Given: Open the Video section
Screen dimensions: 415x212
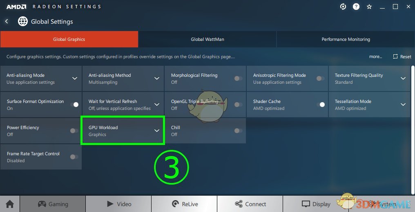Looking at the screenshot, I should [118, 204].
